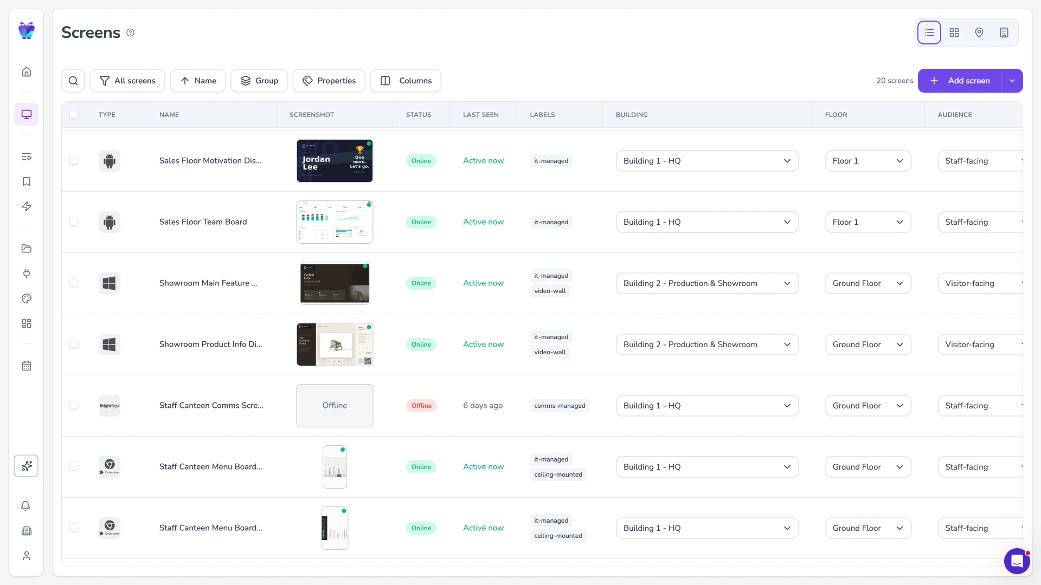Viewport: 1041px width, 585px height.
Task: Toggle the select-all header checkbox
Action: coord(74,114)
